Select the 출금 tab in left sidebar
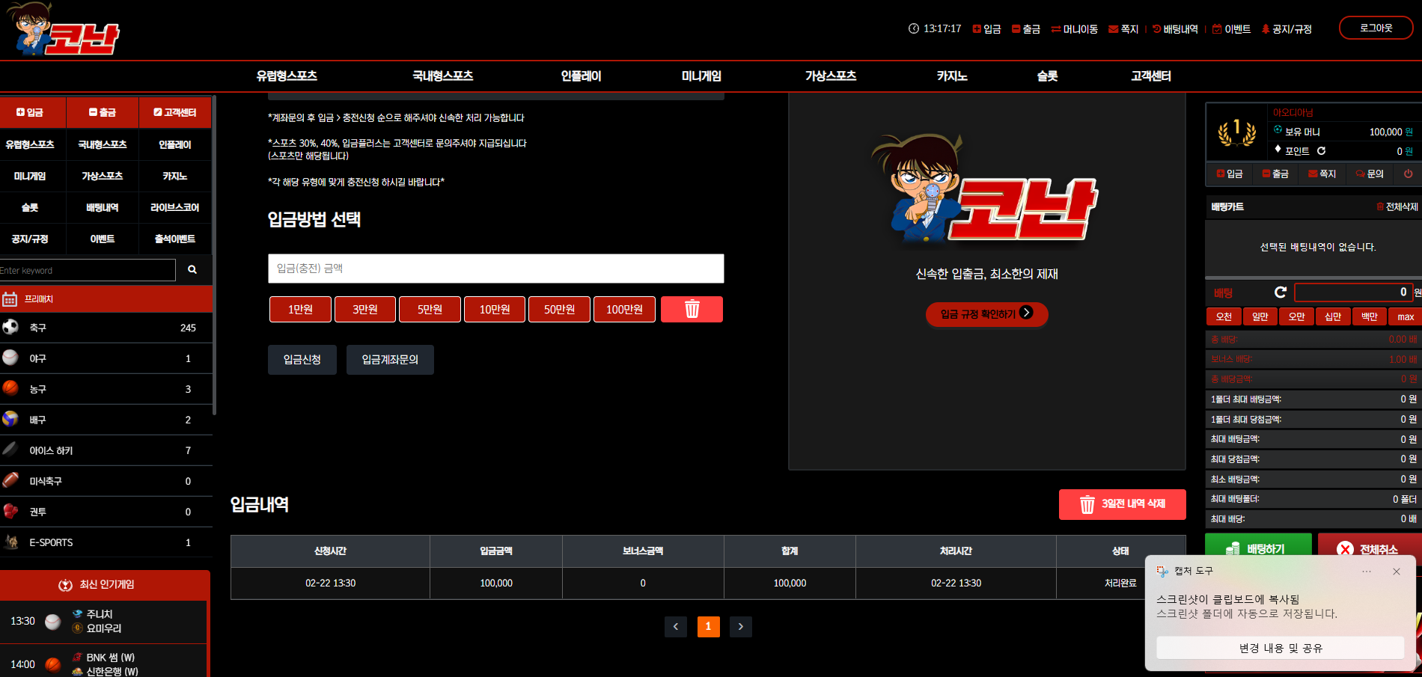The image size is (1422, 677). click(103, 112)
